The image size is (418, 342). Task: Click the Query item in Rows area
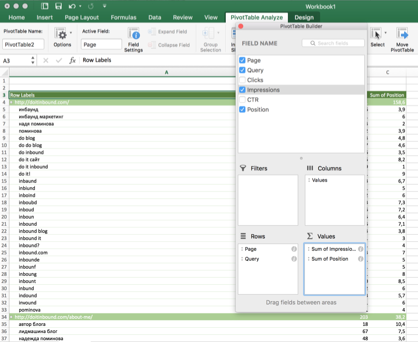(252, 259)
